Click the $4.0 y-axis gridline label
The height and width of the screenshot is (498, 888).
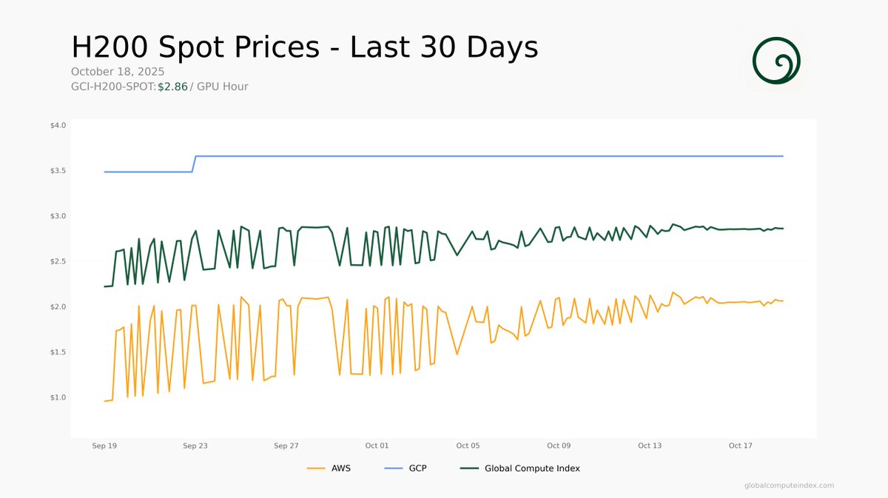click(x=60, y=125)
